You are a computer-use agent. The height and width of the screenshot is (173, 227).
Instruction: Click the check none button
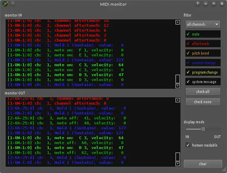(203, 102)
